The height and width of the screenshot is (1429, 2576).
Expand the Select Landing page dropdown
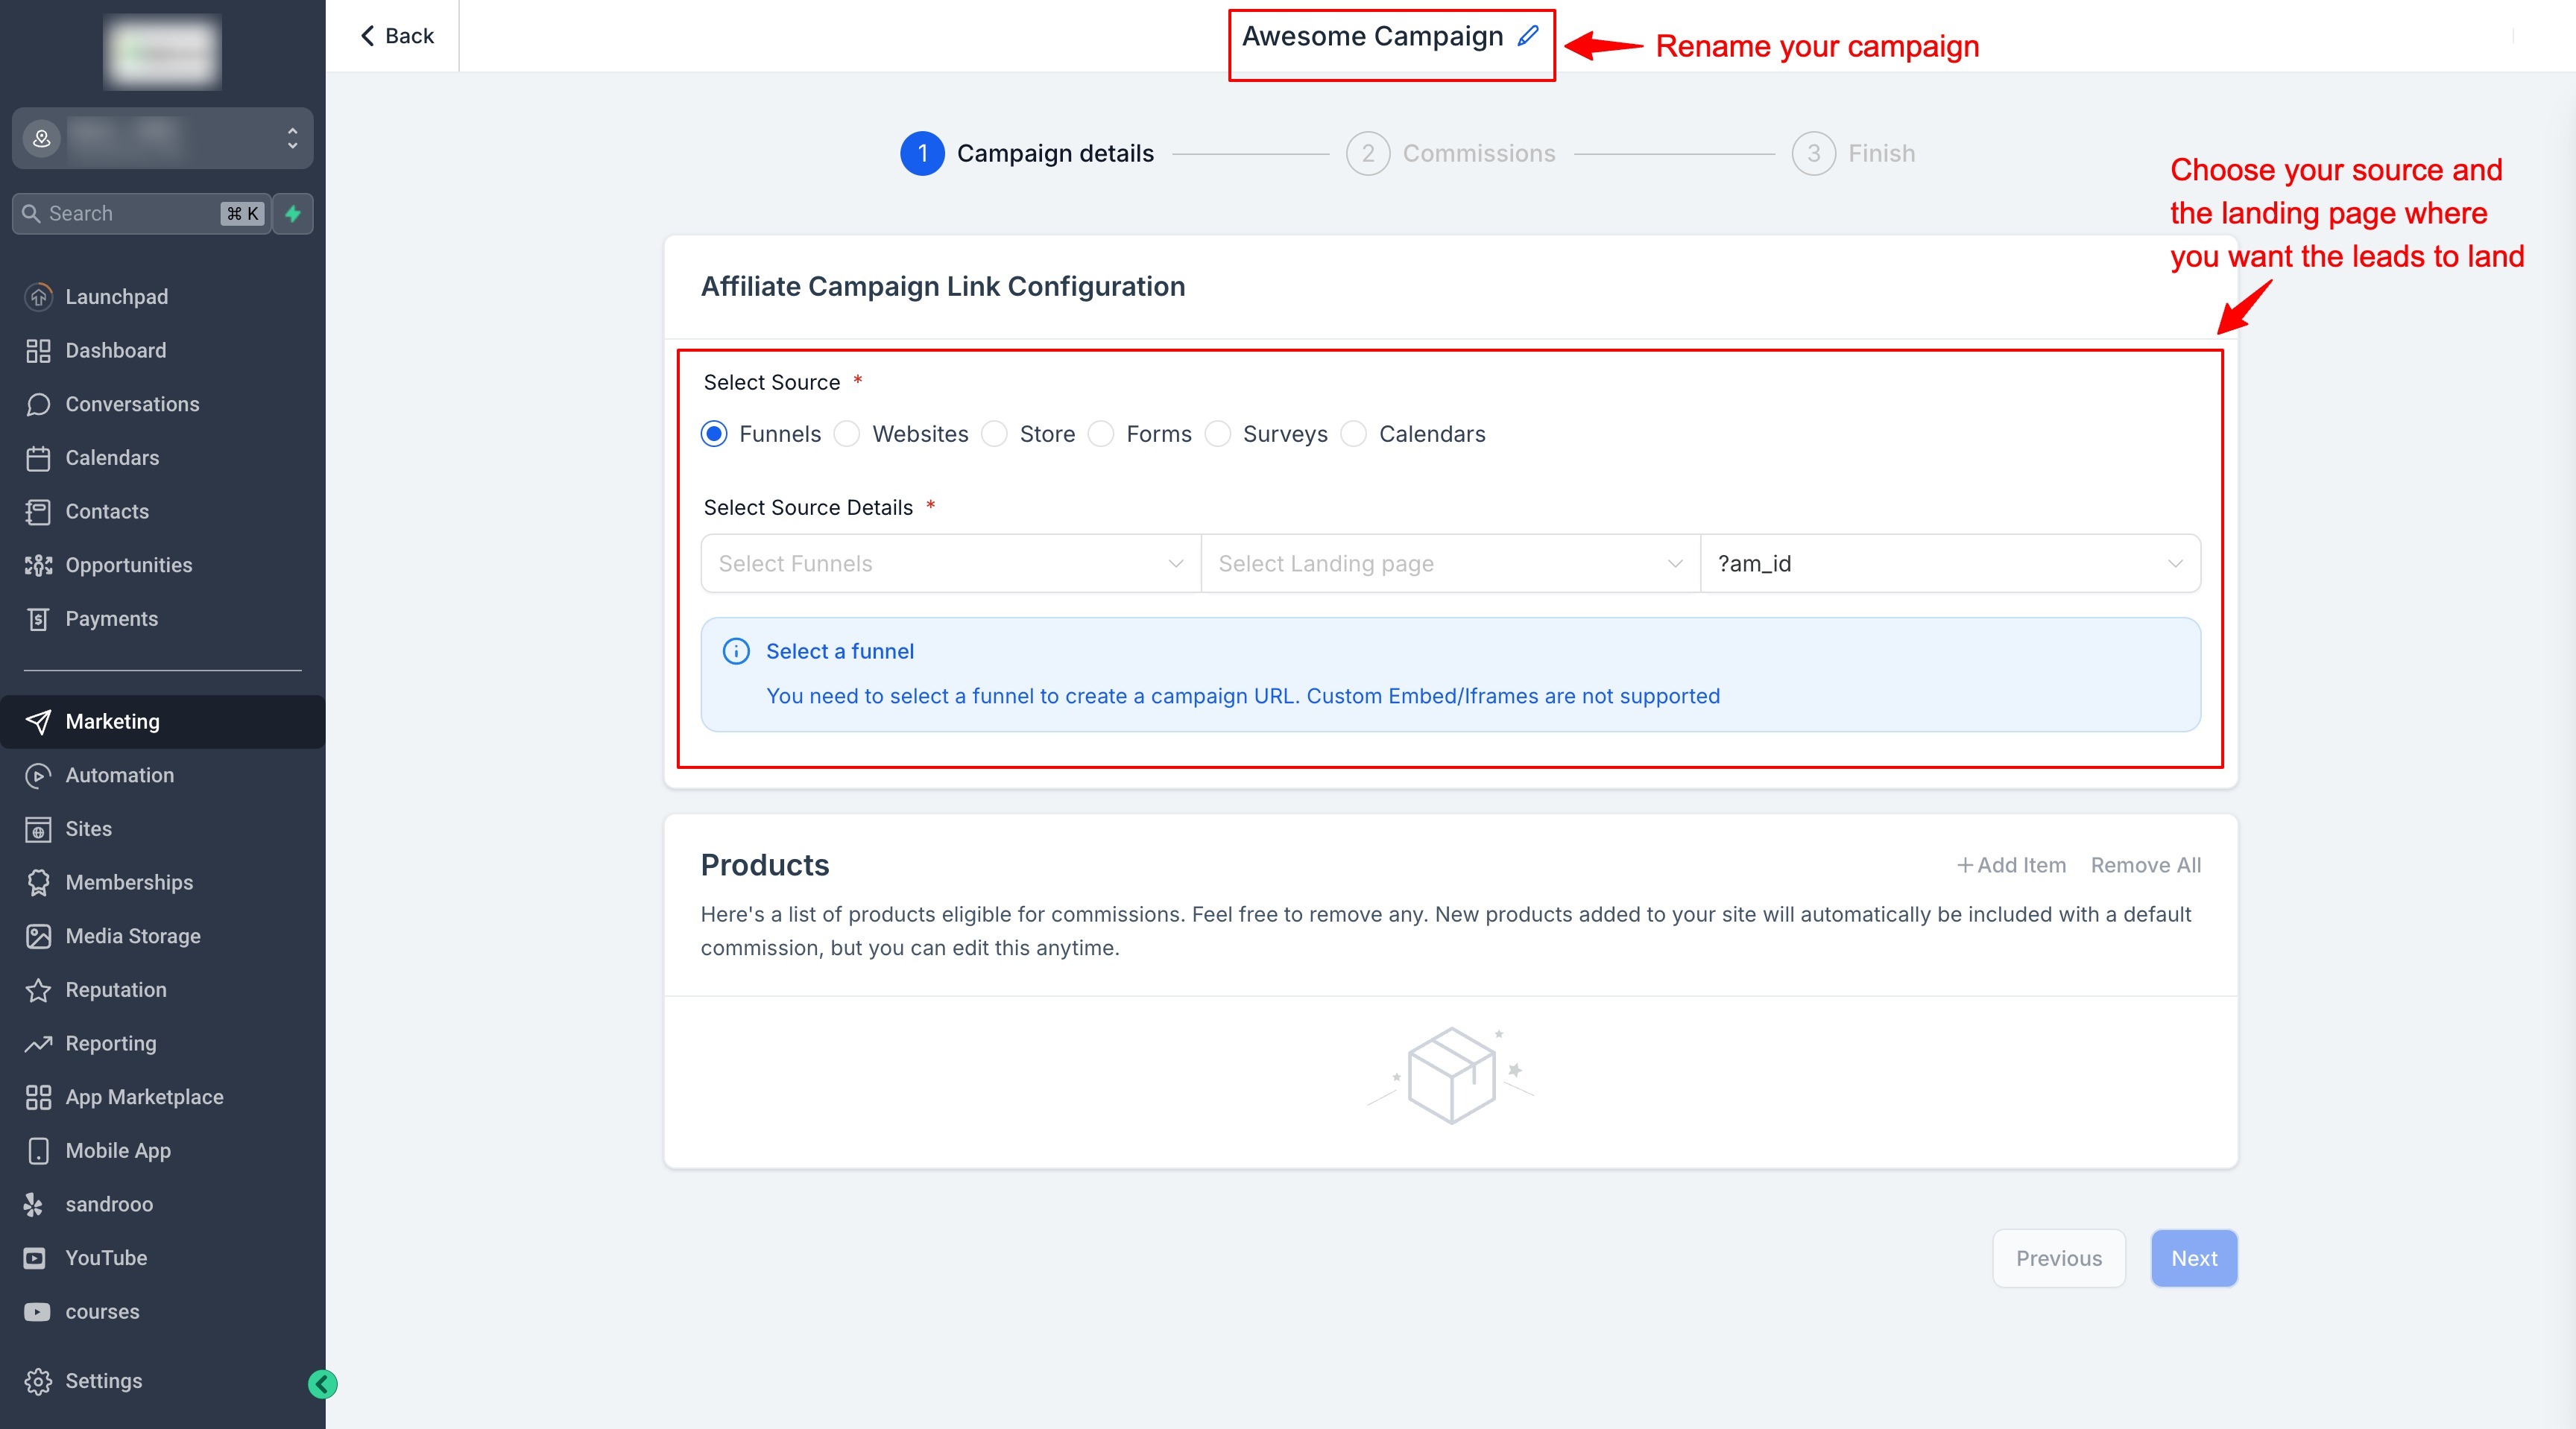[1449, 563]
